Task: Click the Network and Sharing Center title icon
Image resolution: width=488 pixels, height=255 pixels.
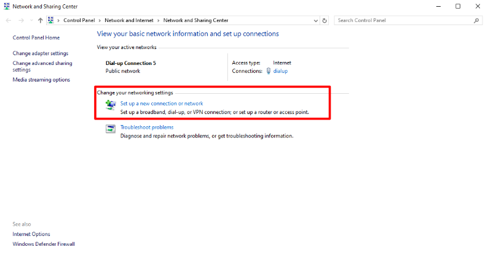Action: click(7, 7)
